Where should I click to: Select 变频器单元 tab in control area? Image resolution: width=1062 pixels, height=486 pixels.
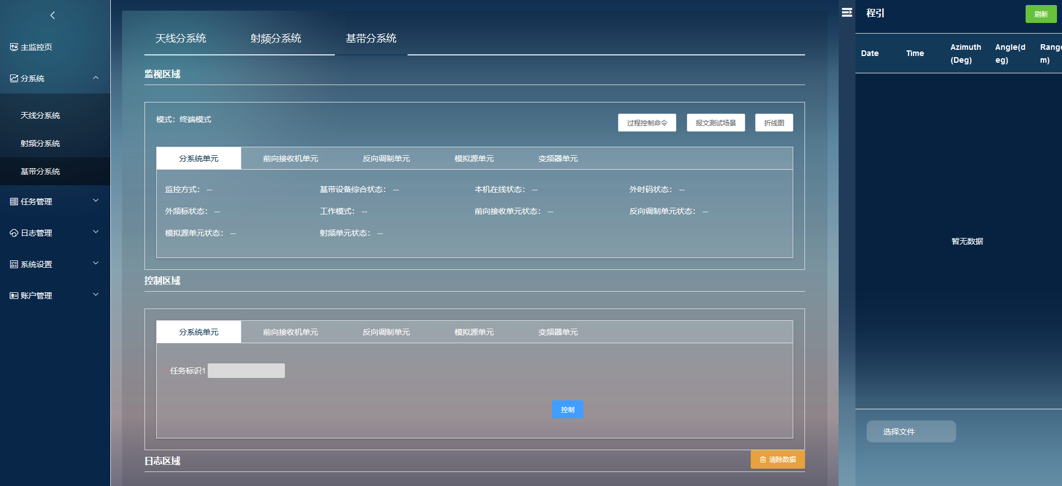click(558, 332)
